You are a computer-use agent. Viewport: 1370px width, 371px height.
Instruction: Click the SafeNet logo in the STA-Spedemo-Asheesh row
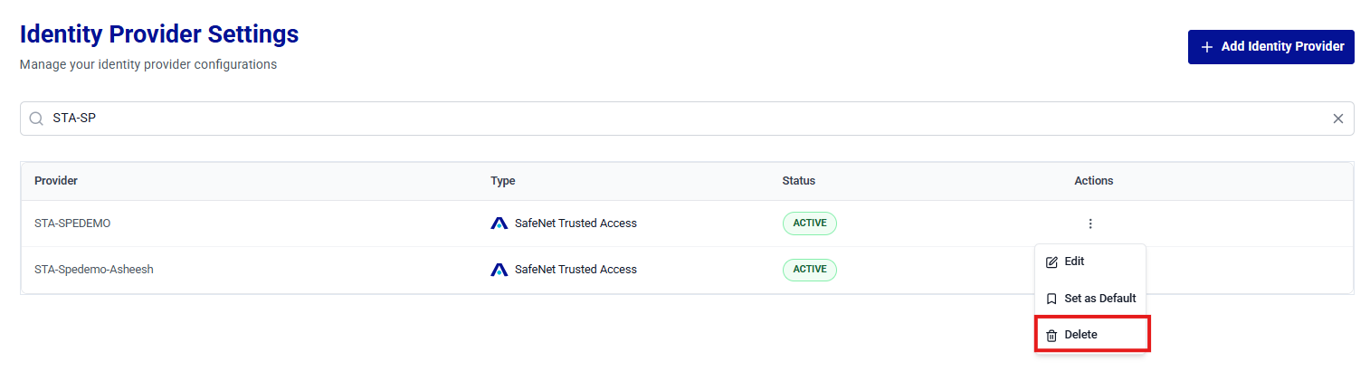coord(499,270)
